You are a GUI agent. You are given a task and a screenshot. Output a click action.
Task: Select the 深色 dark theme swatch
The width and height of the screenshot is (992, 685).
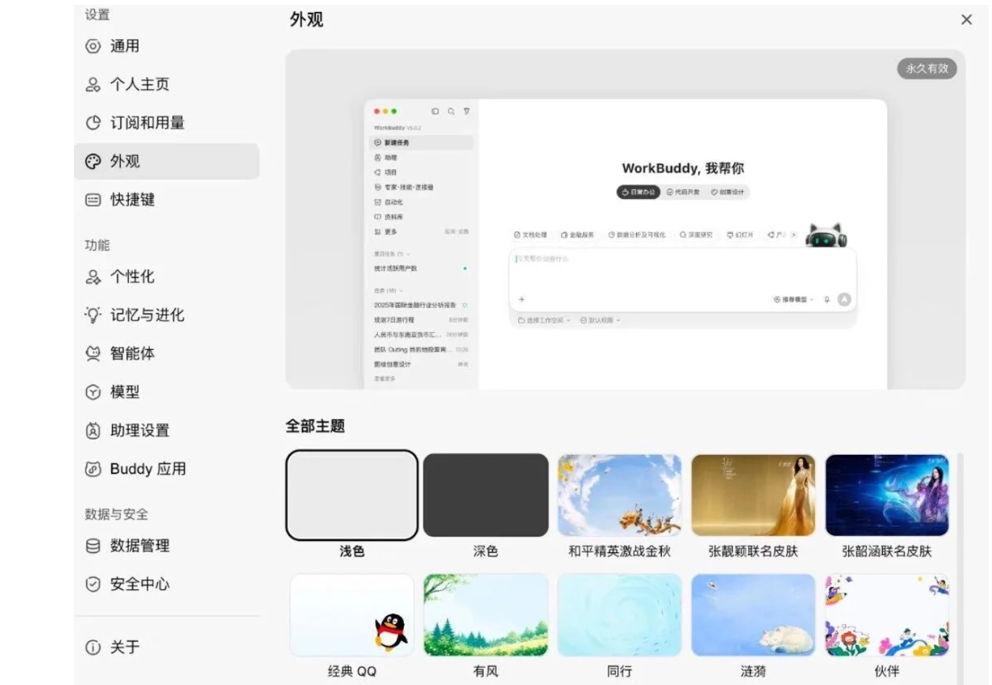point(486,495)
